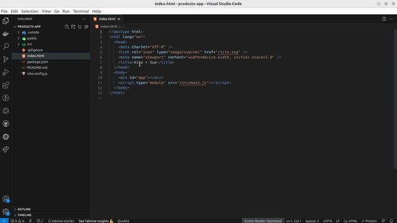Click Ln 1, Col 1 position indicator
Viewport: 397px width, 223px height.
(293, 221)
